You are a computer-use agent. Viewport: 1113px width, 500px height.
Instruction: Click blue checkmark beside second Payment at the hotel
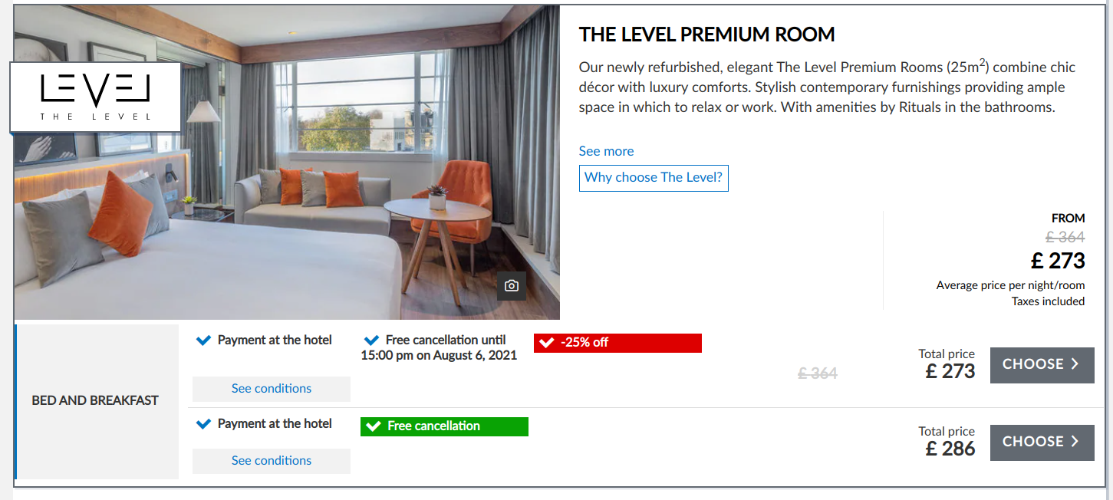pos(204,424)
